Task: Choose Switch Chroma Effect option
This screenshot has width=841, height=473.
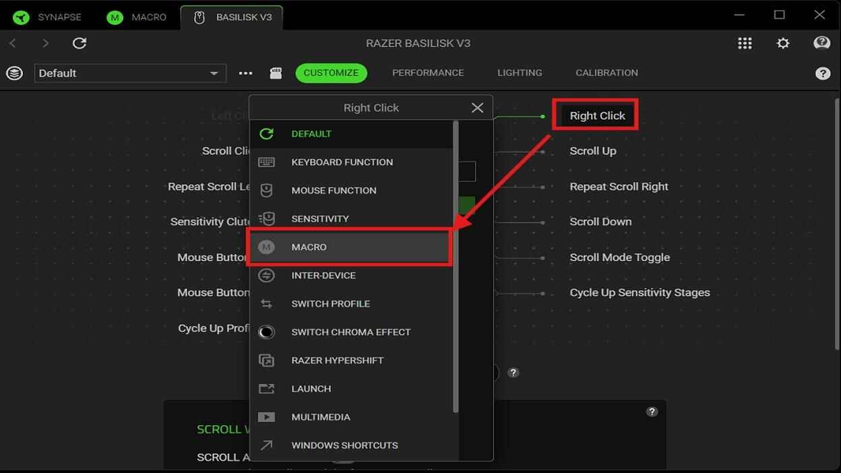Action: [352, 332]
